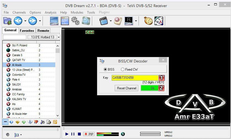Click the orange key icon below channel list
This screenshot has height=139, width=231.
click(x=55, y=122)
